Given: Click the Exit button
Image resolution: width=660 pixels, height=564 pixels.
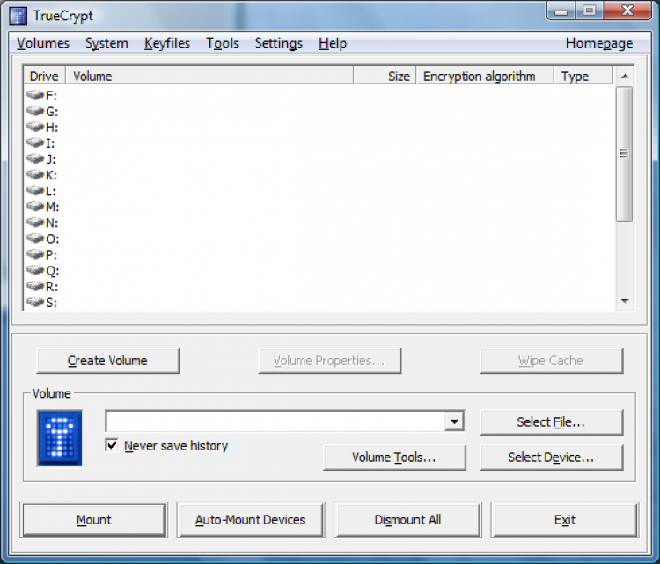Looking at the screenshot, I should click(564, 520).
